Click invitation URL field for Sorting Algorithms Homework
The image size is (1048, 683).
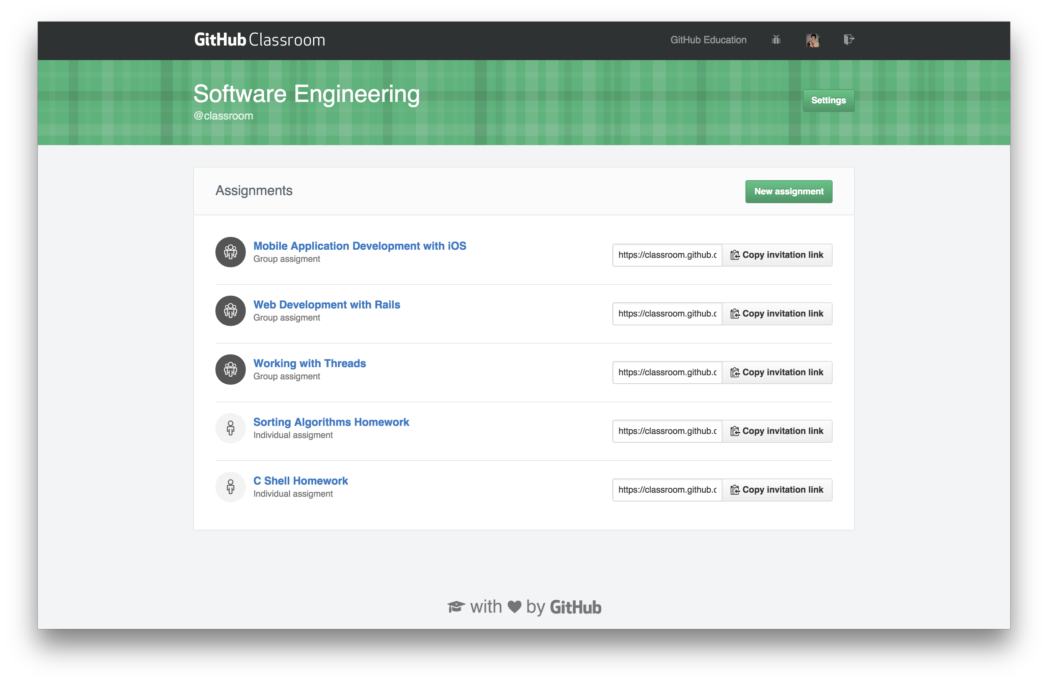666,430
